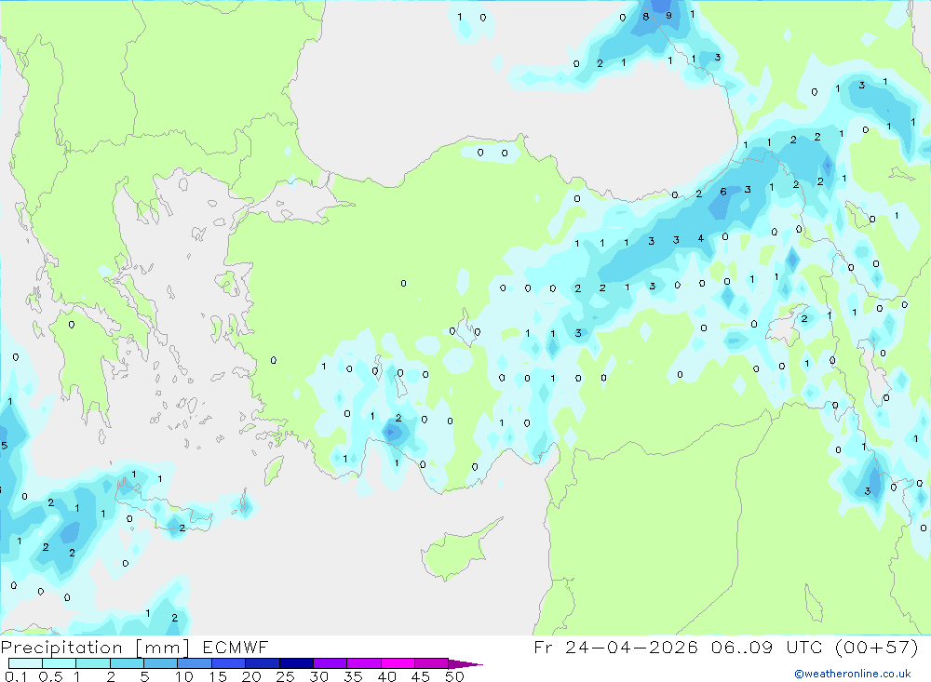This screenshot has height=682, width=931.
Task: Click the "25" legend scale label
Action: pyautogui.click(x=285, y=676)
